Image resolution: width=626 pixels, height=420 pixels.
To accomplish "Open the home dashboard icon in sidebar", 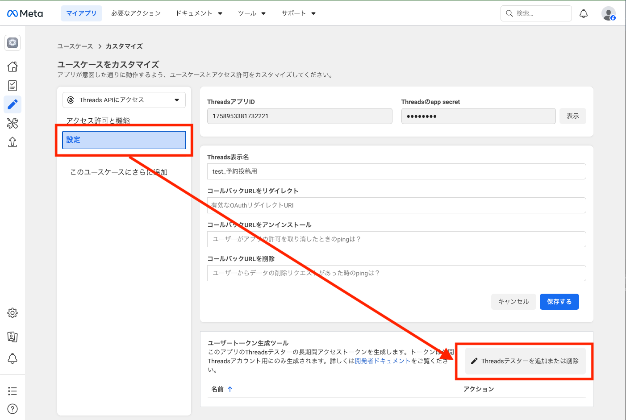I will (x=13, y=67).
